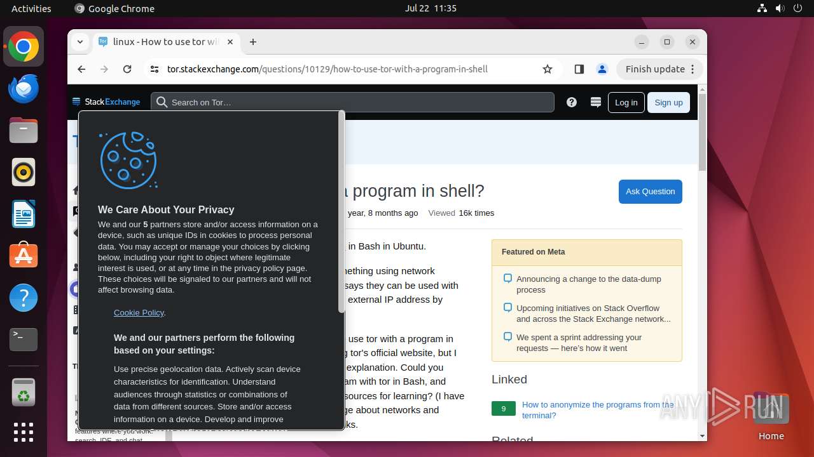This screenshot has width=814, height=457.
Task: Open Rhythmbox music player in dock
Action: [24, 173]
